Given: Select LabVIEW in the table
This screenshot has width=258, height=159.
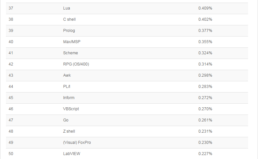Looking at the screenshot, I should pyautogui.click(x=71, y=154).
